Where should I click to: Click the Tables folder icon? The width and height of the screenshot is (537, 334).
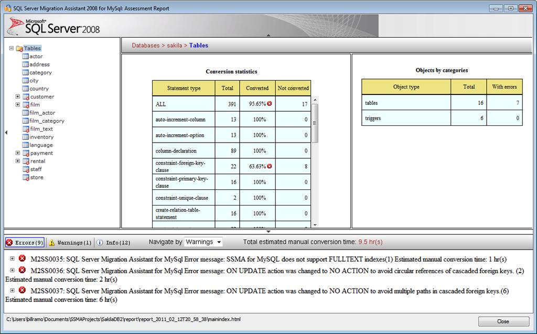[x=19, y=48]
